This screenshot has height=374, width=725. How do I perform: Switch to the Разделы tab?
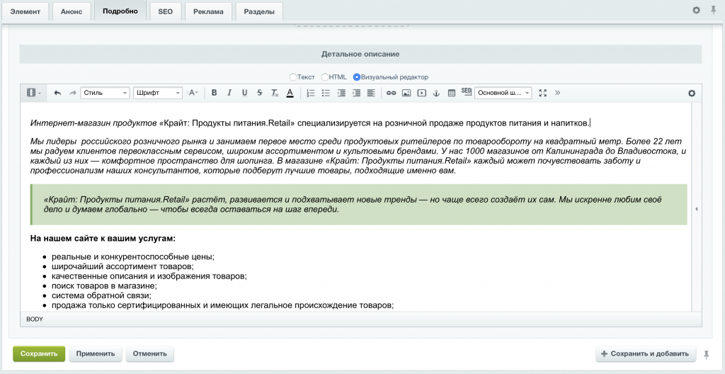click(259, 12)
